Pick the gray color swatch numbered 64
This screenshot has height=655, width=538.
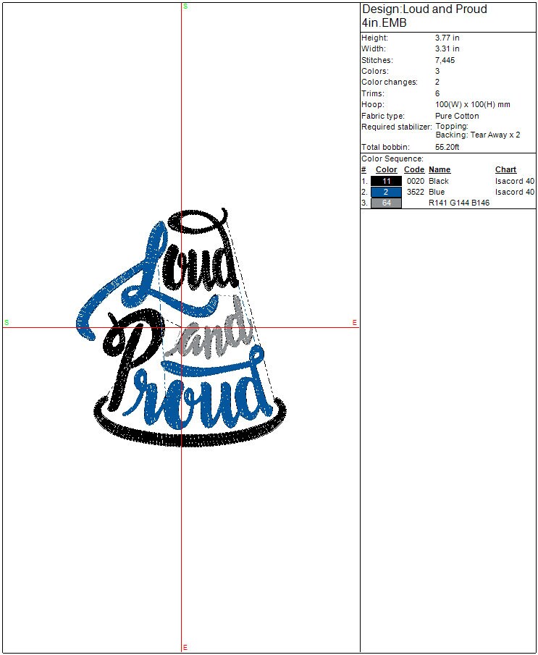(x=386, y=203)
